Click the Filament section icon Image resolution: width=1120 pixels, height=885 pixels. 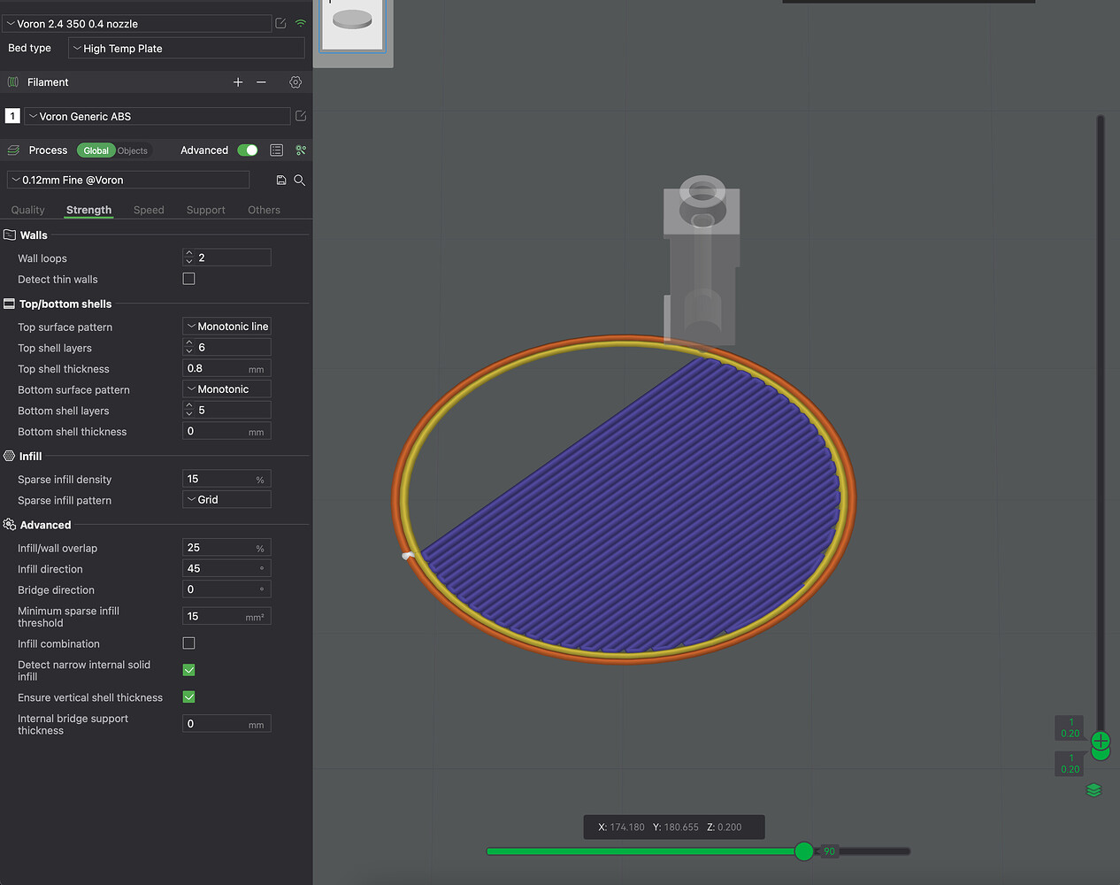pyautogui.click(x=13, y=82)
